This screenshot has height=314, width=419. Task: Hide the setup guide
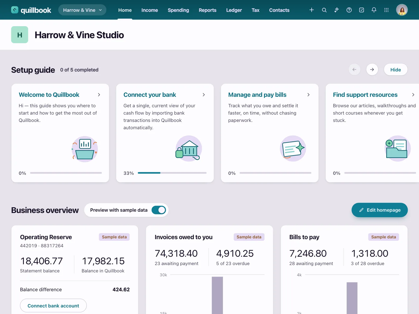coord(396,70)
